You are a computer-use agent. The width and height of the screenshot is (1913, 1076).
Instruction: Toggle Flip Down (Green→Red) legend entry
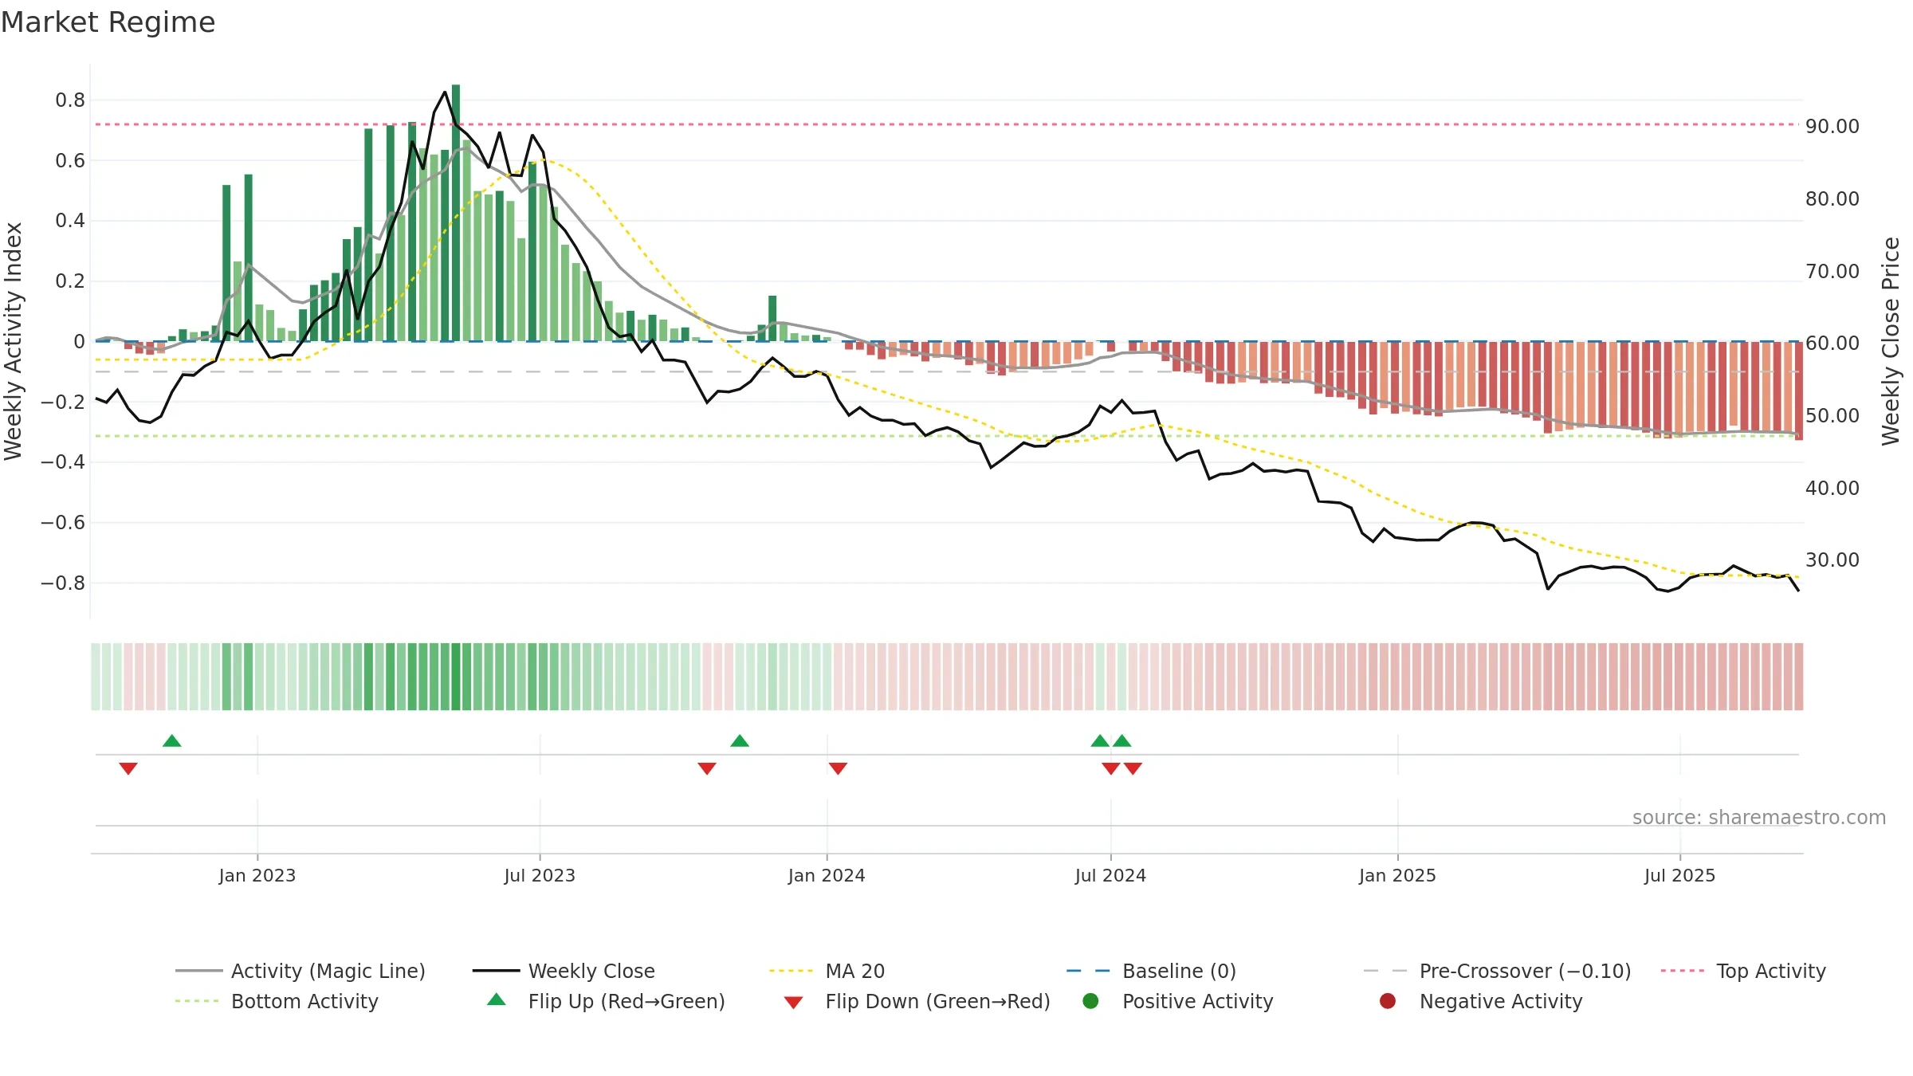coord(917,1001)
